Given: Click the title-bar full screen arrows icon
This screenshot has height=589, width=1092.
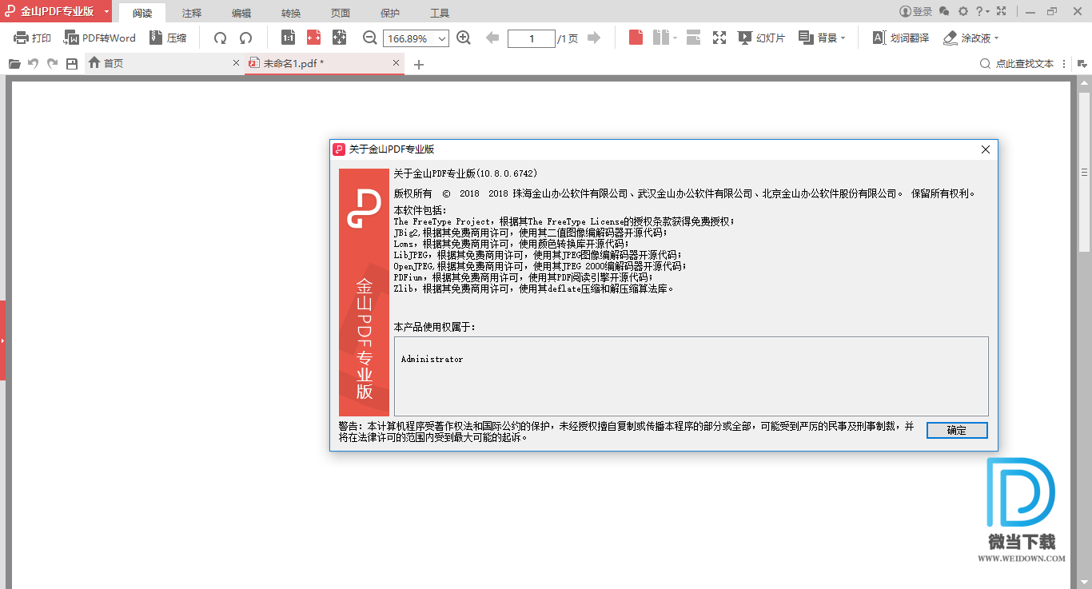Looking at the screenshot, I should pyautogui.click(x=1002, y=12).
